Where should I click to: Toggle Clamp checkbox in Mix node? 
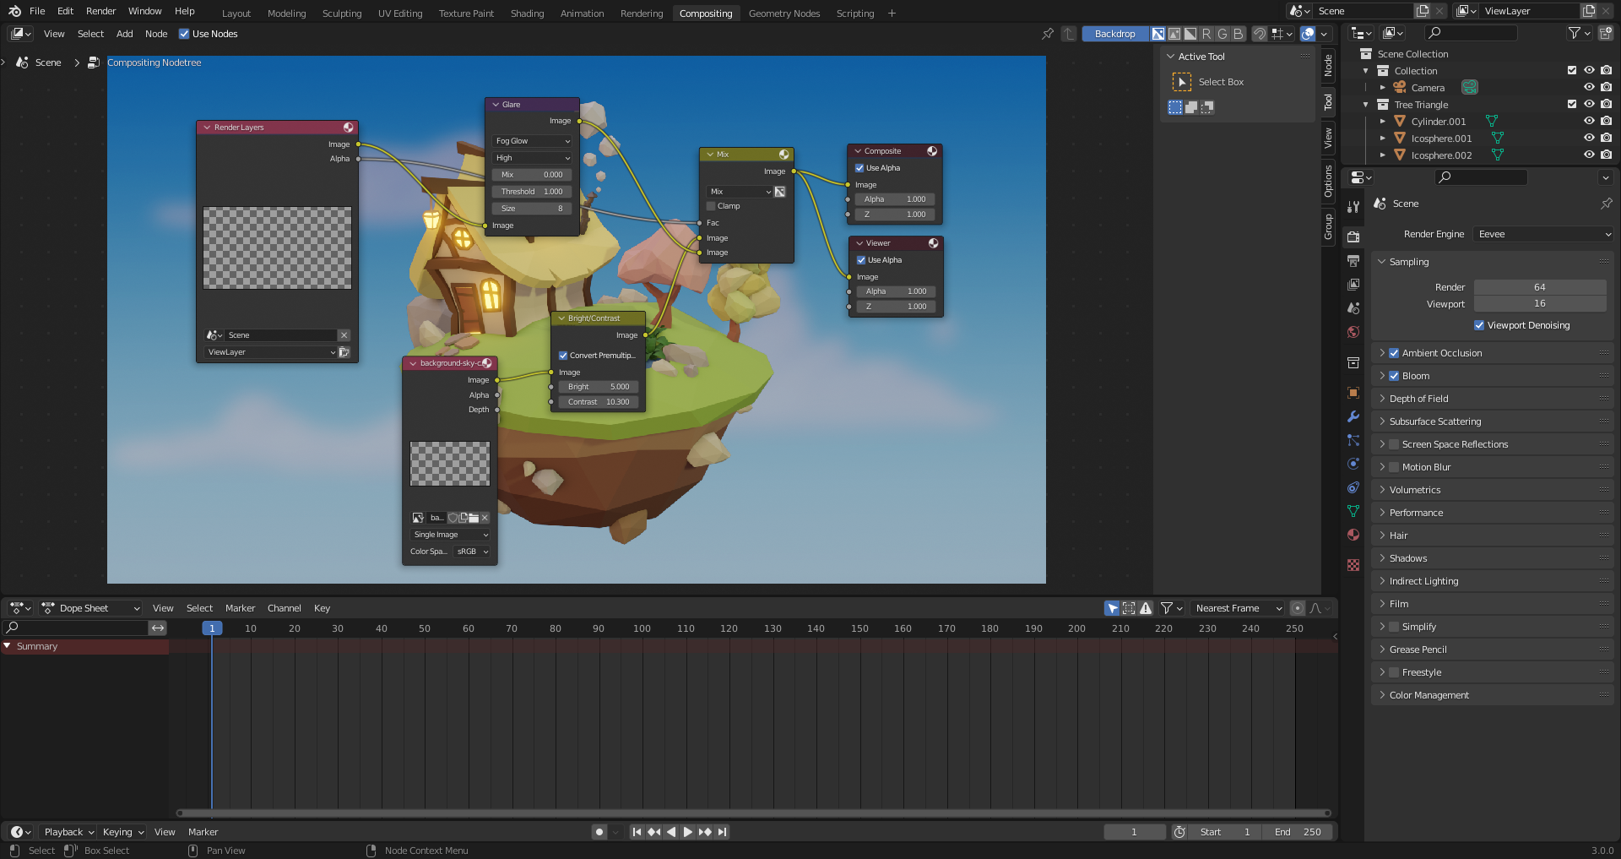(x=711, y=206)
